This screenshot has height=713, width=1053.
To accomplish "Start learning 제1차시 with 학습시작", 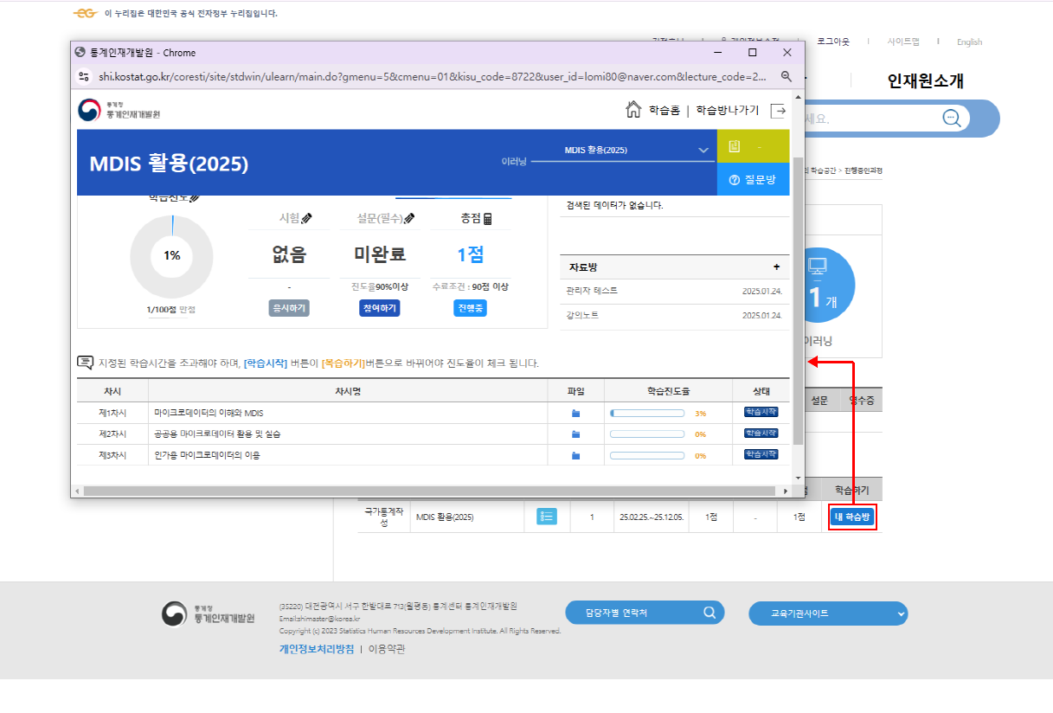I will [761, 412].
